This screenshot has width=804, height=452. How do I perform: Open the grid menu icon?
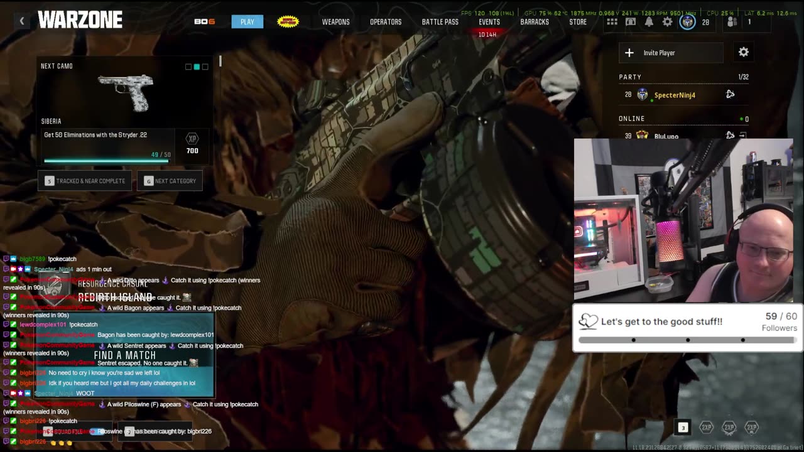pyautogui.click(x=612, y=22)
